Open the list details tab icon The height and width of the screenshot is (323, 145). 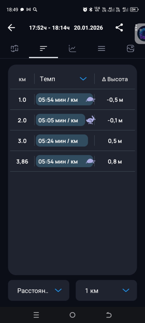101,49
